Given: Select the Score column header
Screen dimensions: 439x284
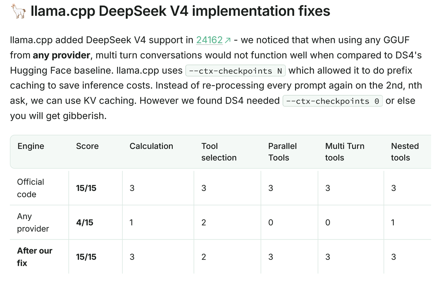Looking at the screenshot, I should 87,146.
